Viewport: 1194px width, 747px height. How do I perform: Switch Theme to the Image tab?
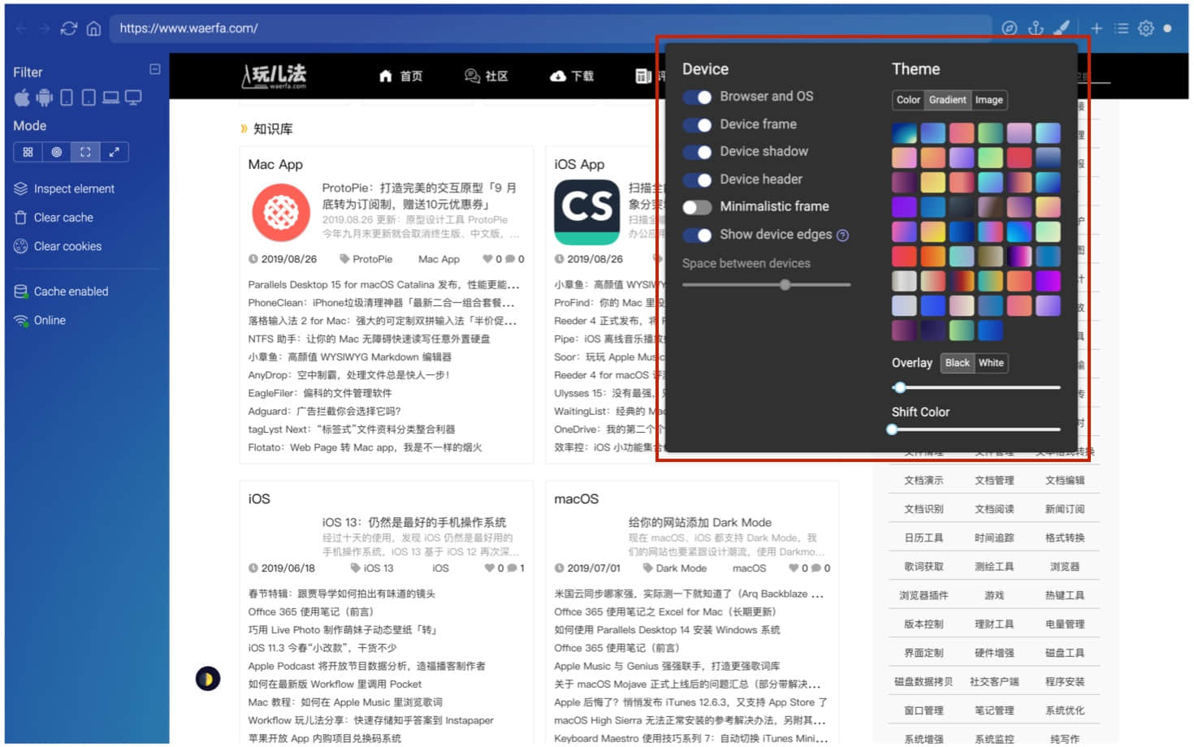point(989,100)
